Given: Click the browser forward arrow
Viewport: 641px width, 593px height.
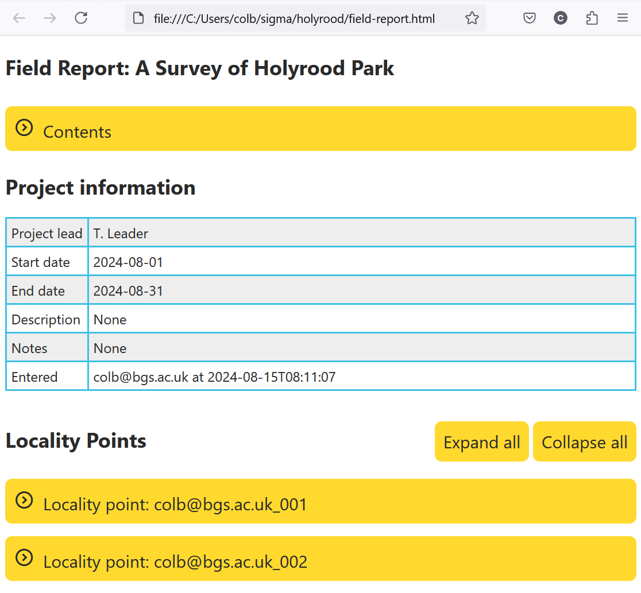Looking at the screenshot, I should pos(50,18).
